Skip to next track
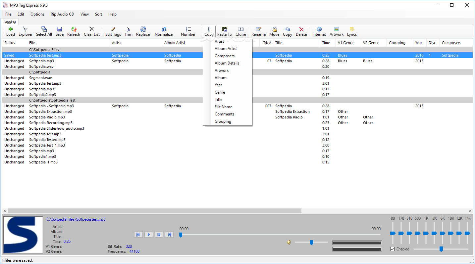 tap(170, 235)
